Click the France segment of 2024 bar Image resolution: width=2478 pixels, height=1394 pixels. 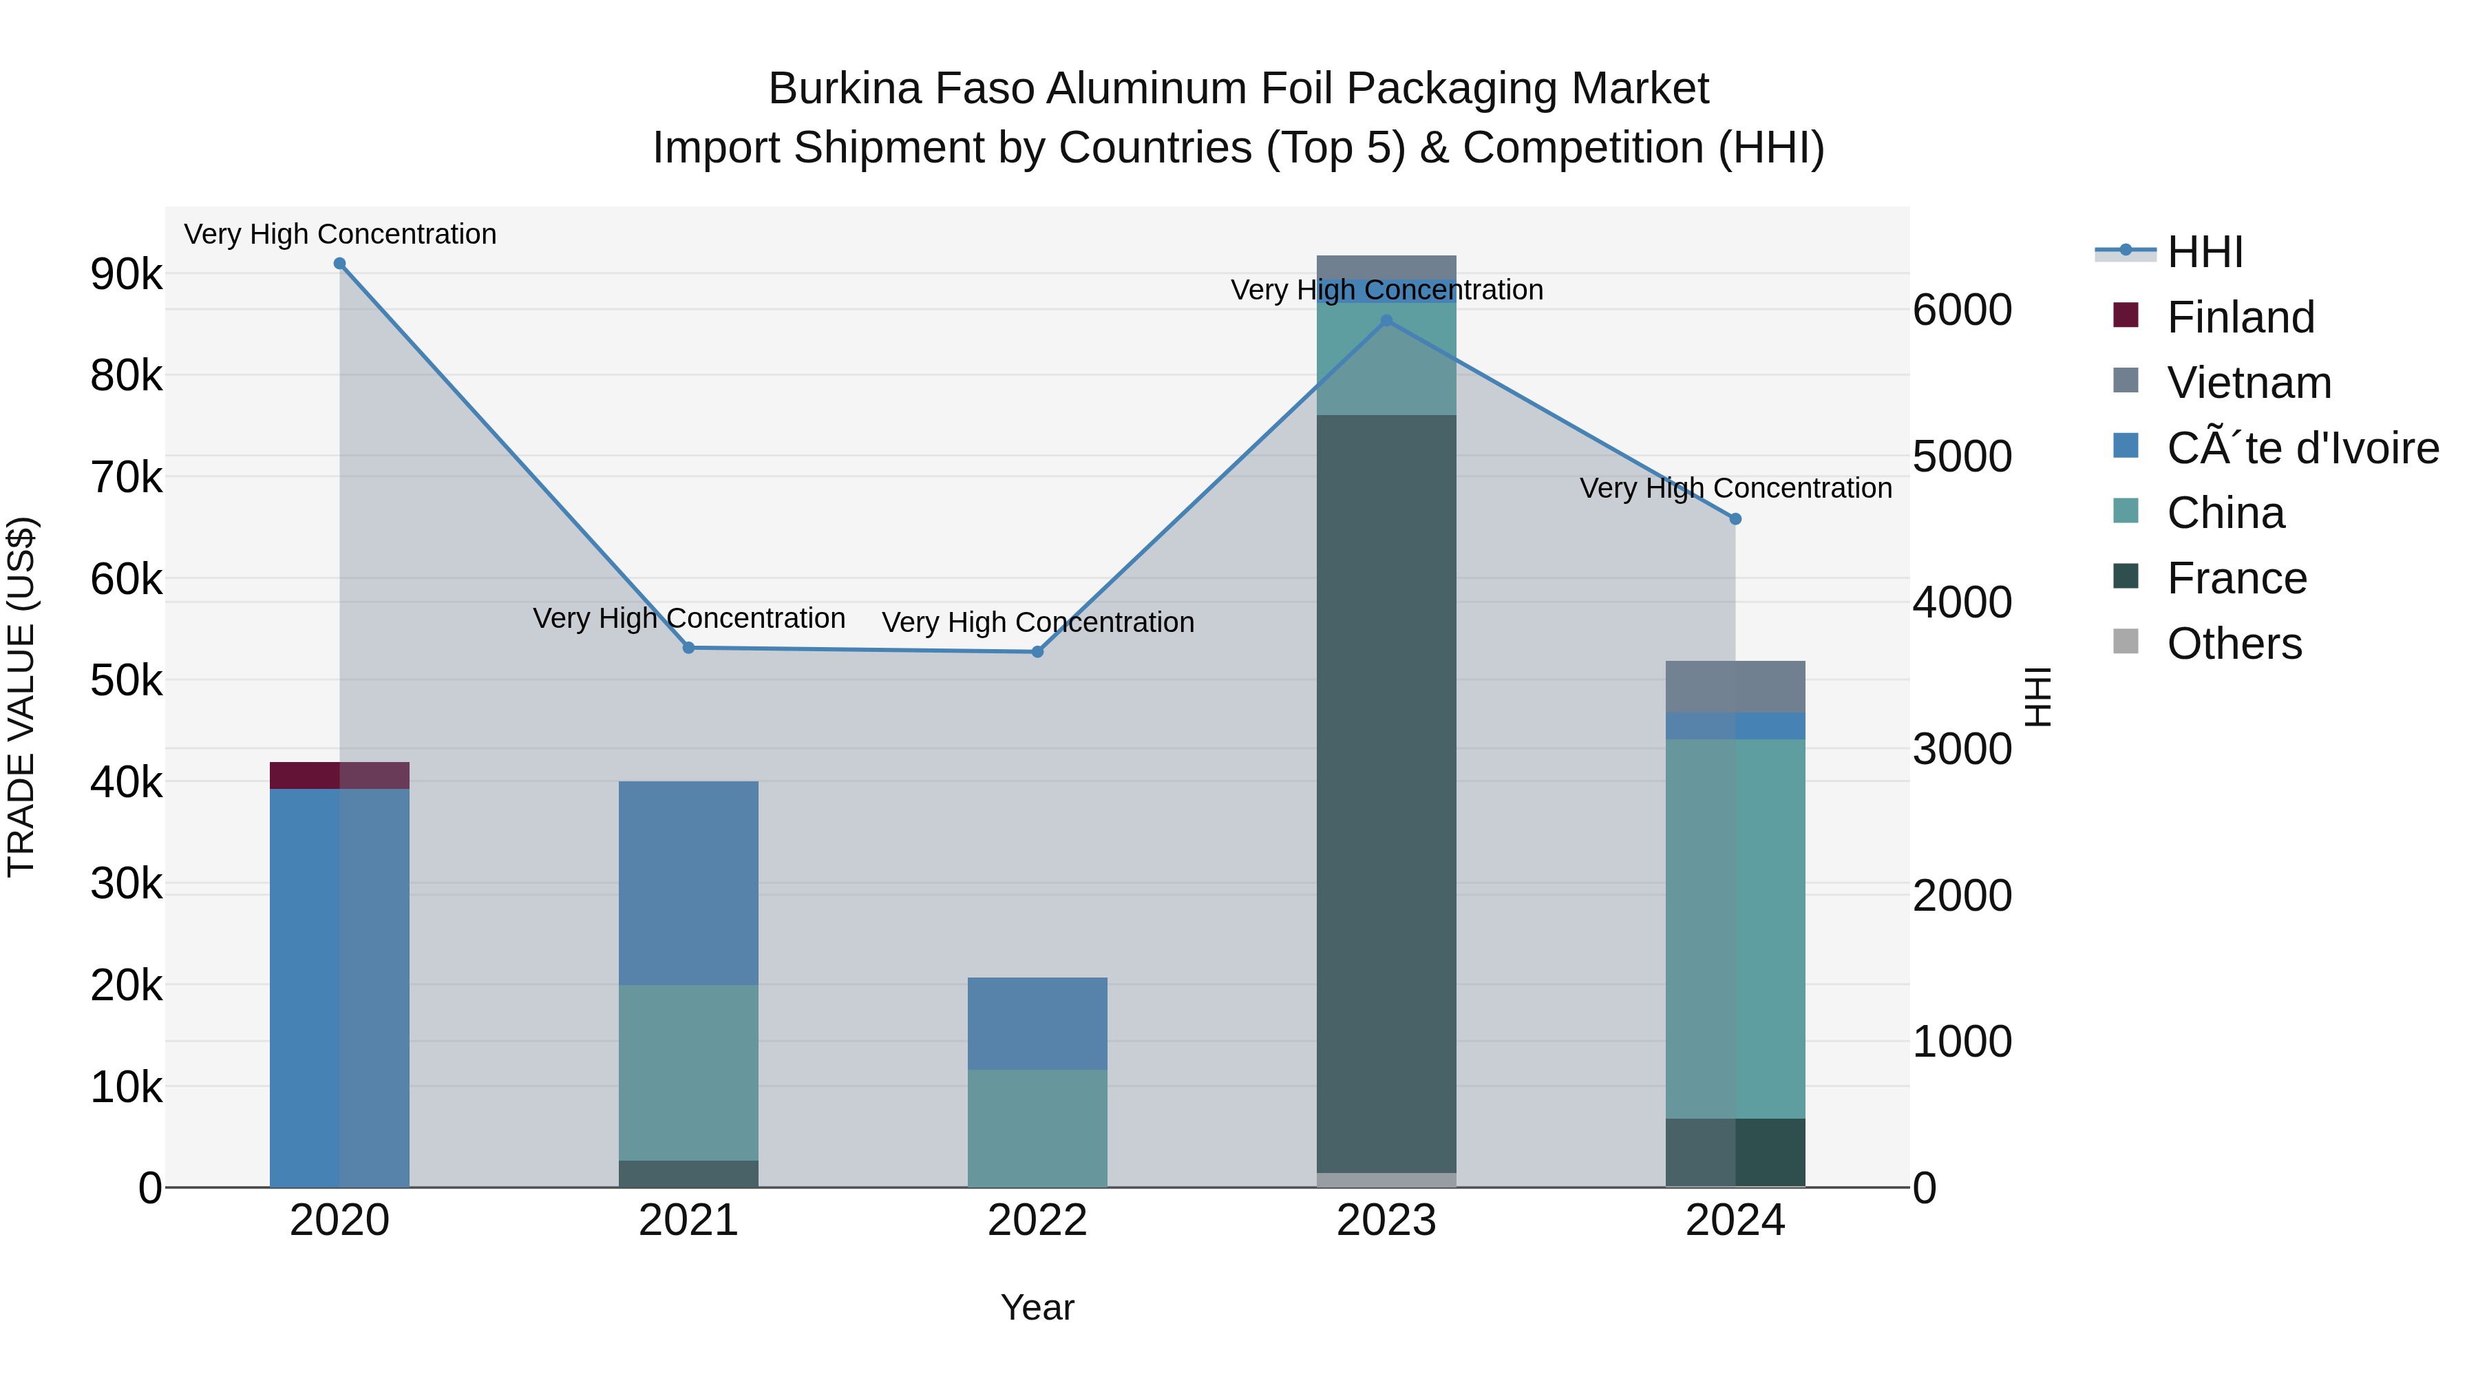pyautogui.click(x=1735, y=1152)
